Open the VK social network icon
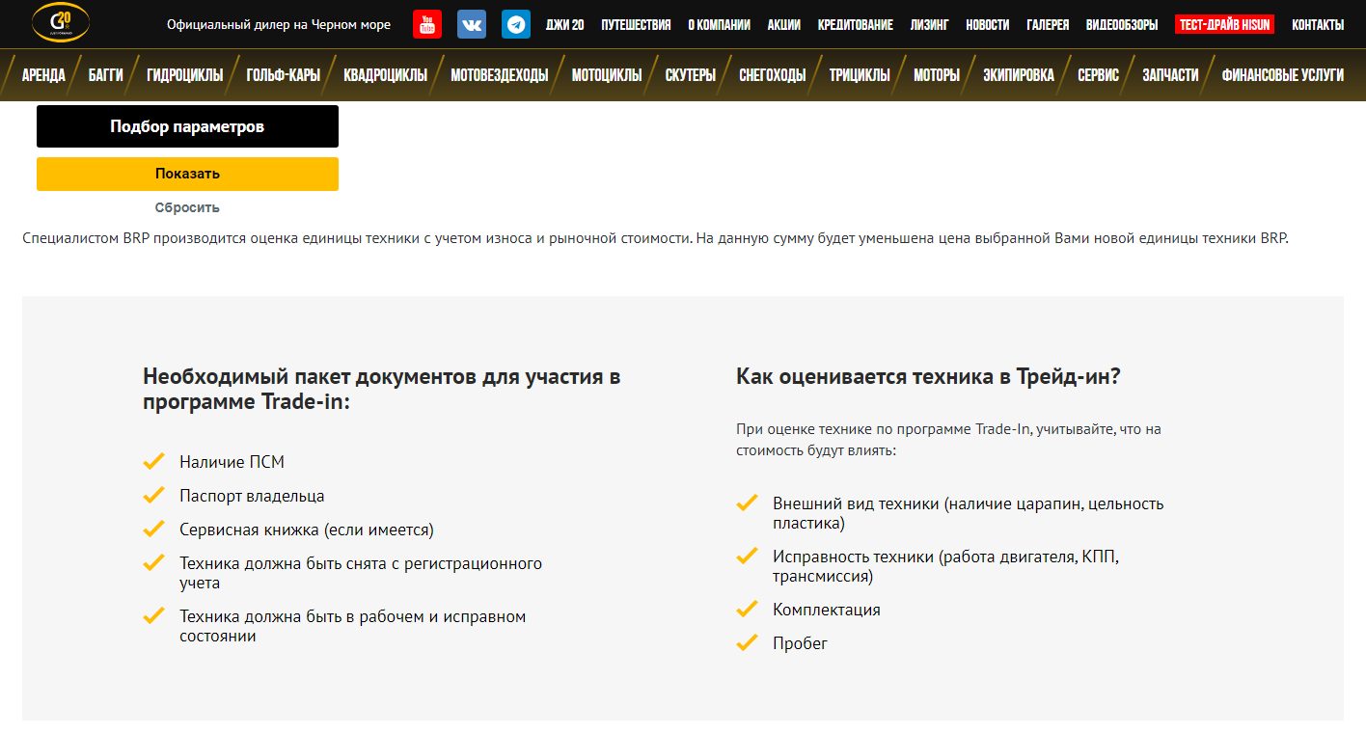 point(472,24)
